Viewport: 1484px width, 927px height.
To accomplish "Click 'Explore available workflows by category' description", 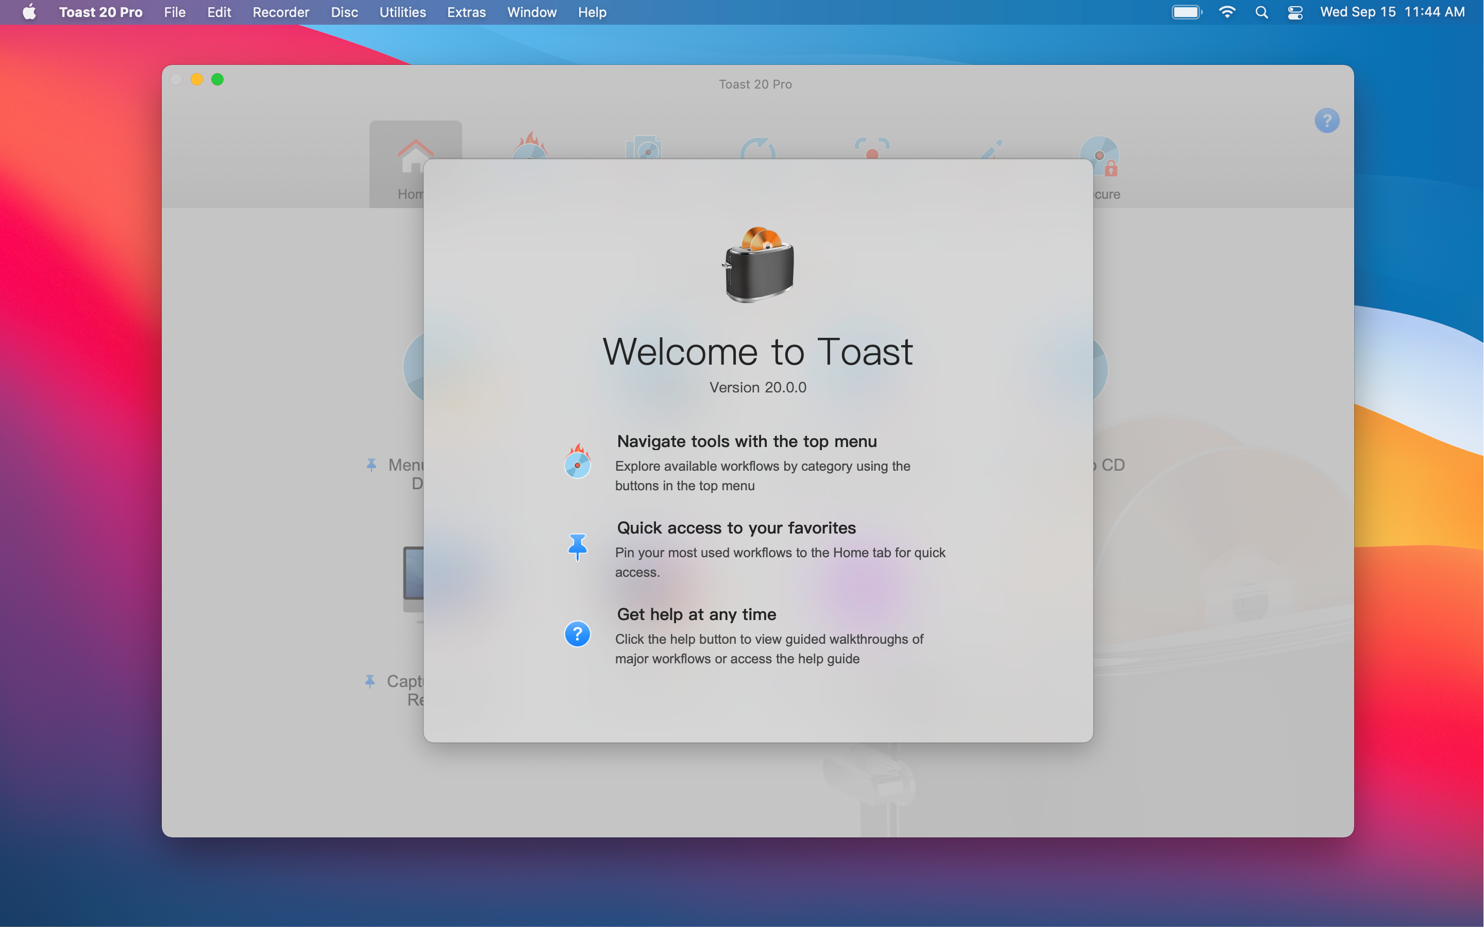I will point(762,476).
